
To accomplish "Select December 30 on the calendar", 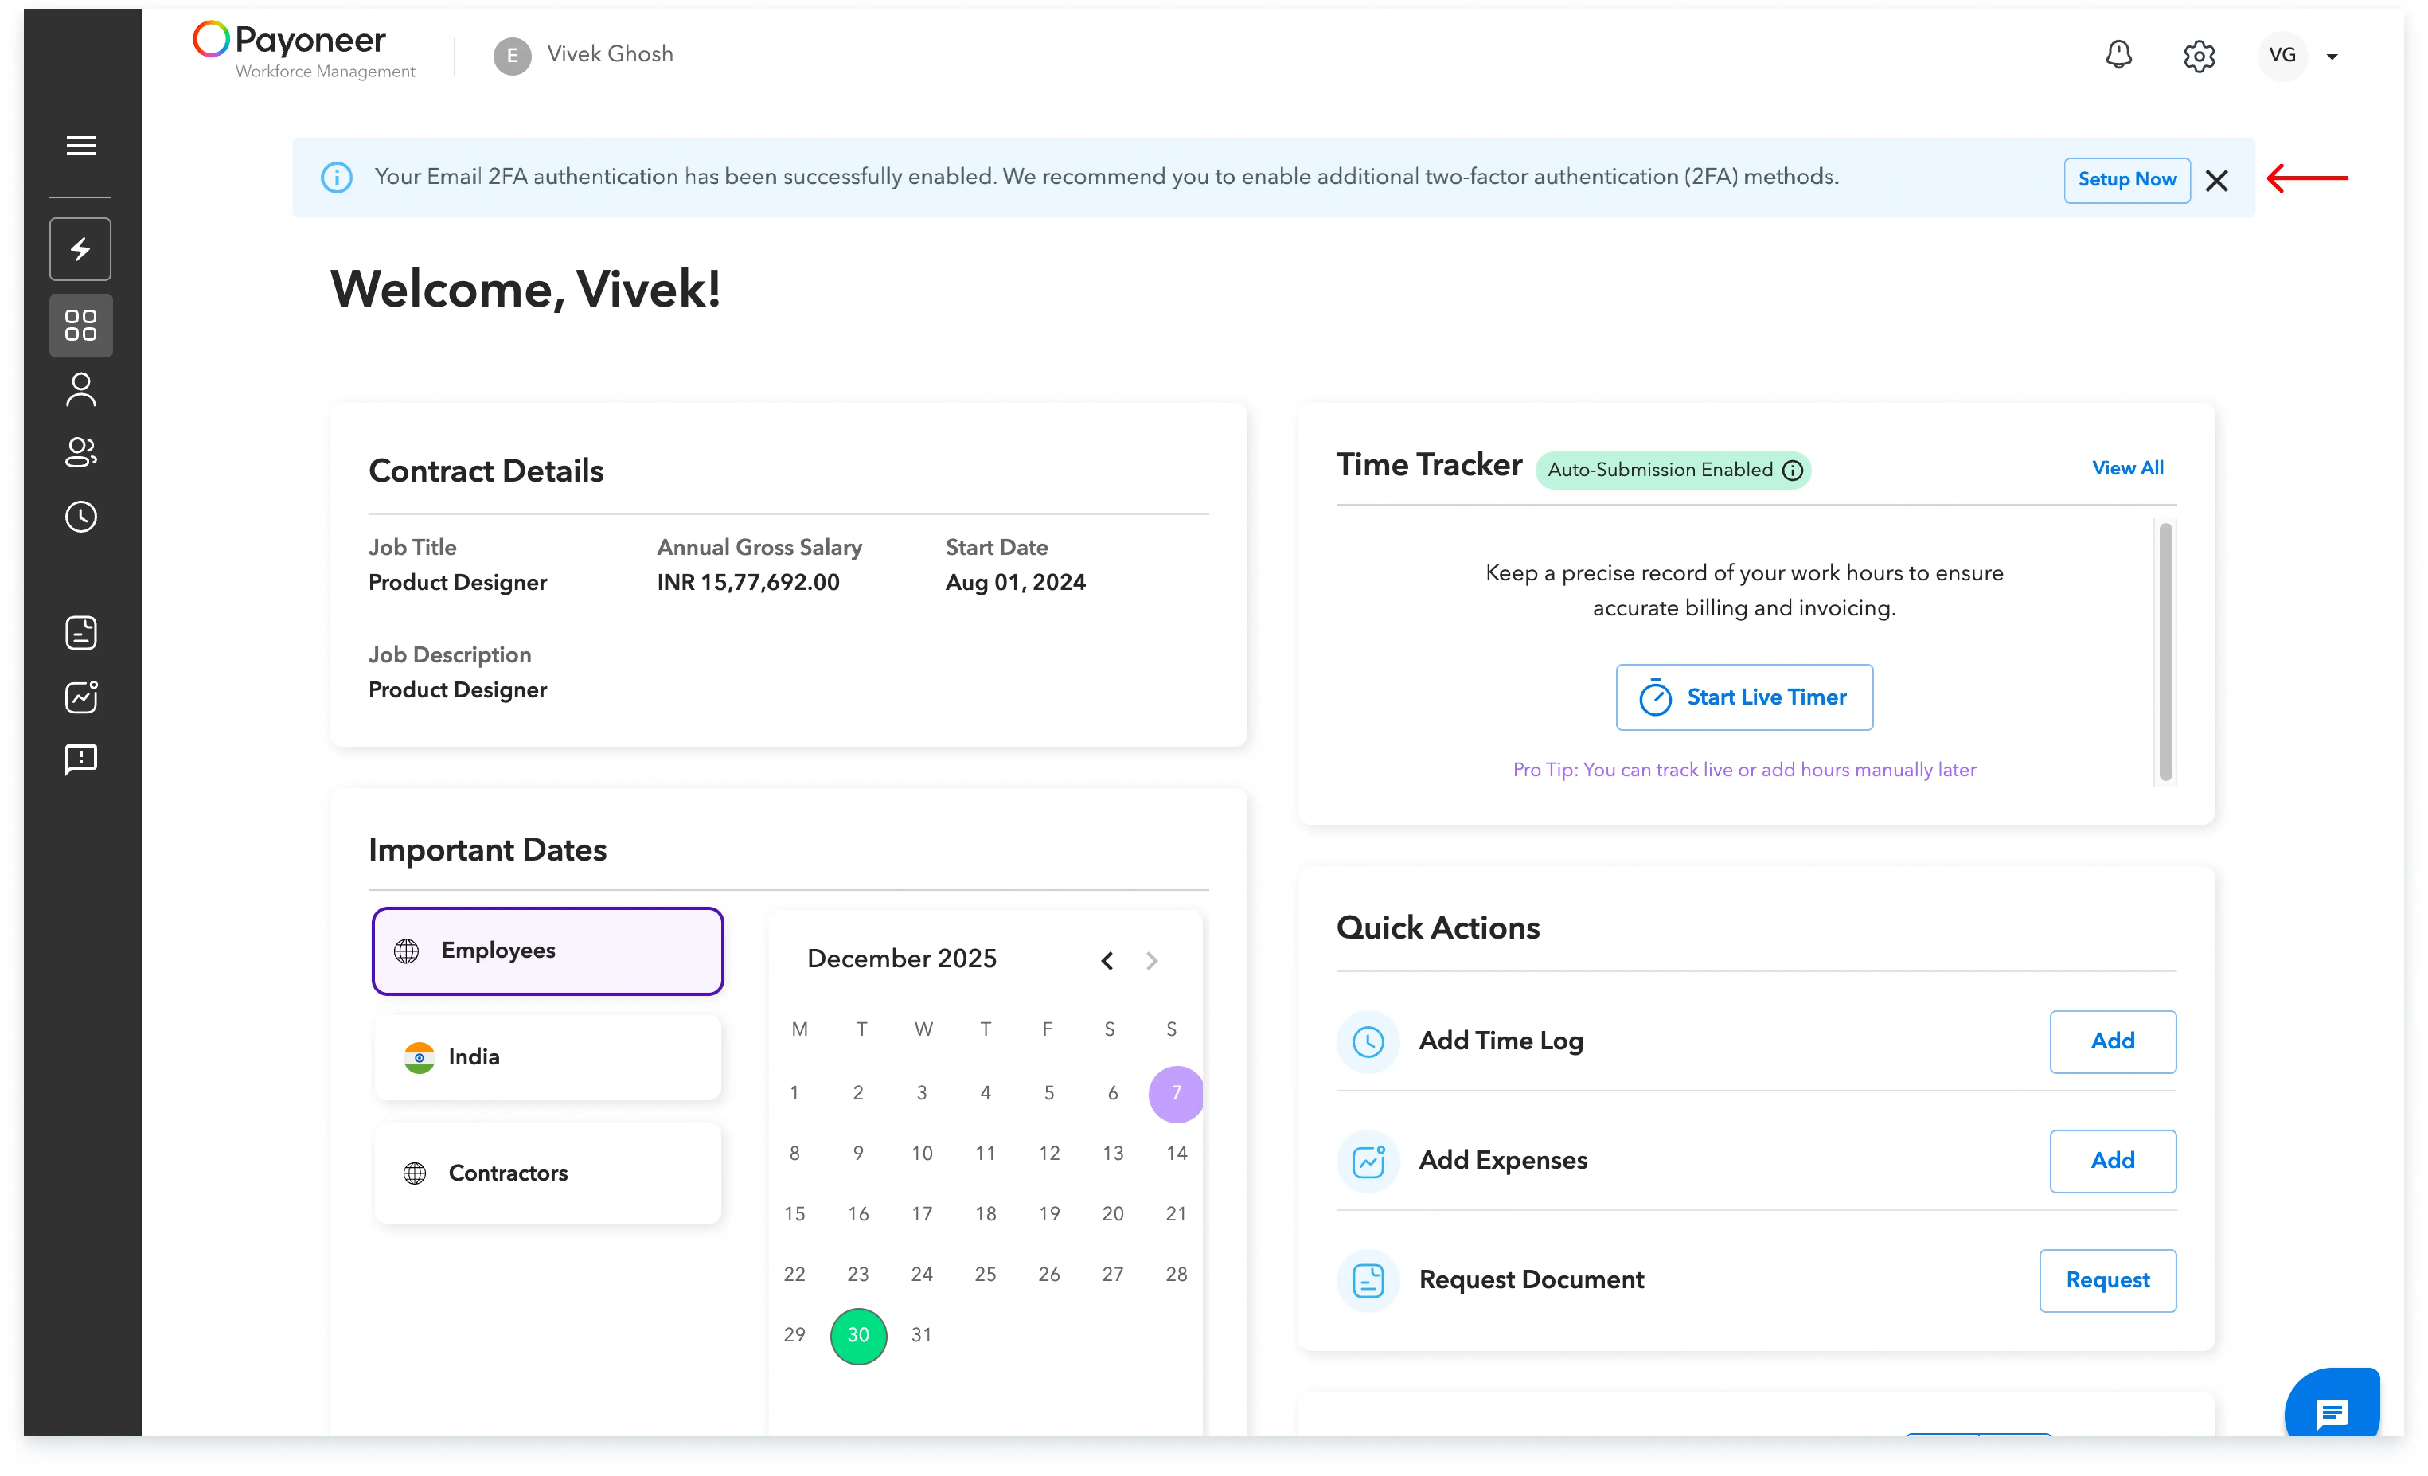I will [858, 1335].
